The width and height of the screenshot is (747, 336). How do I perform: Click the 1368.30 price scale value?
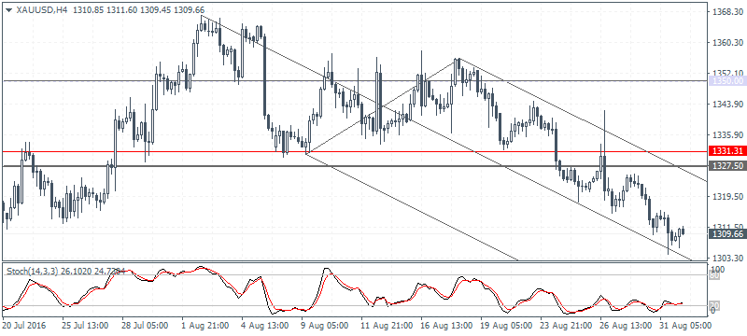pyautogui.click(x=727, y=12)
